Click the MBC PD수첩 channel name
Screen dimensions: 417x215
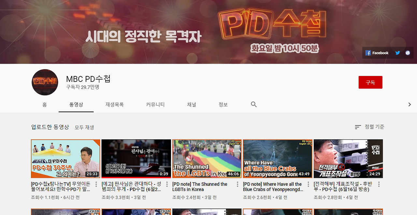[x=88, y=79]
